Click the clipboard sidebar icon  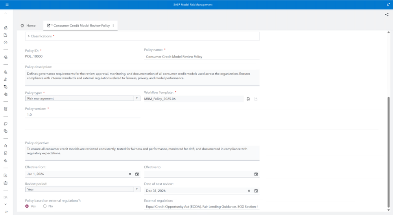coord(6,183)
